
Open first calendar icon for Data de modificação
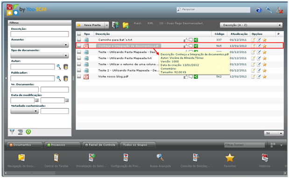[37, 100]
